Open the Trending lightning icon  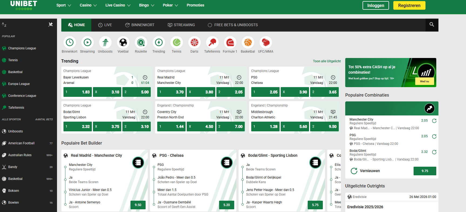(x=159, y=42)
